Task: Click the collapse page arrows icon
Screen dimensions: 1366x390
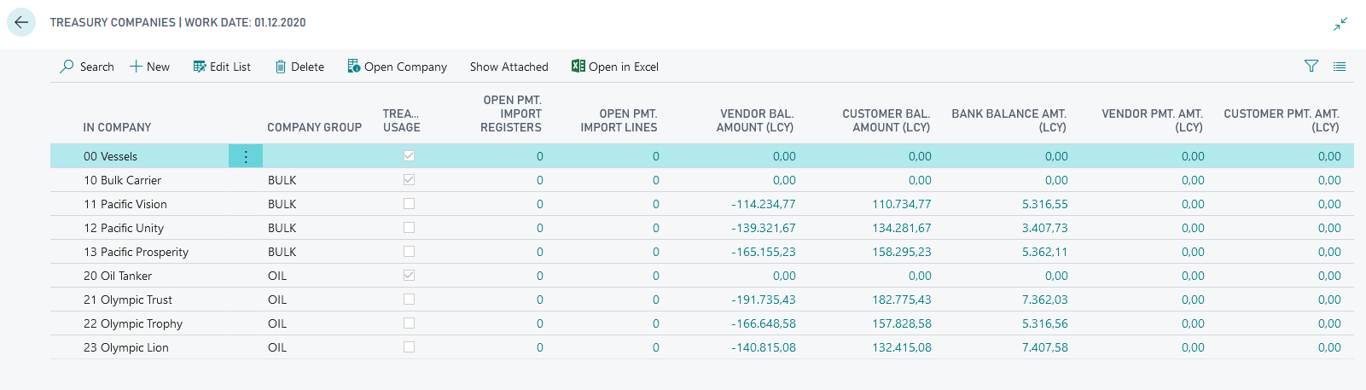Action: [x=1340, y=24]
